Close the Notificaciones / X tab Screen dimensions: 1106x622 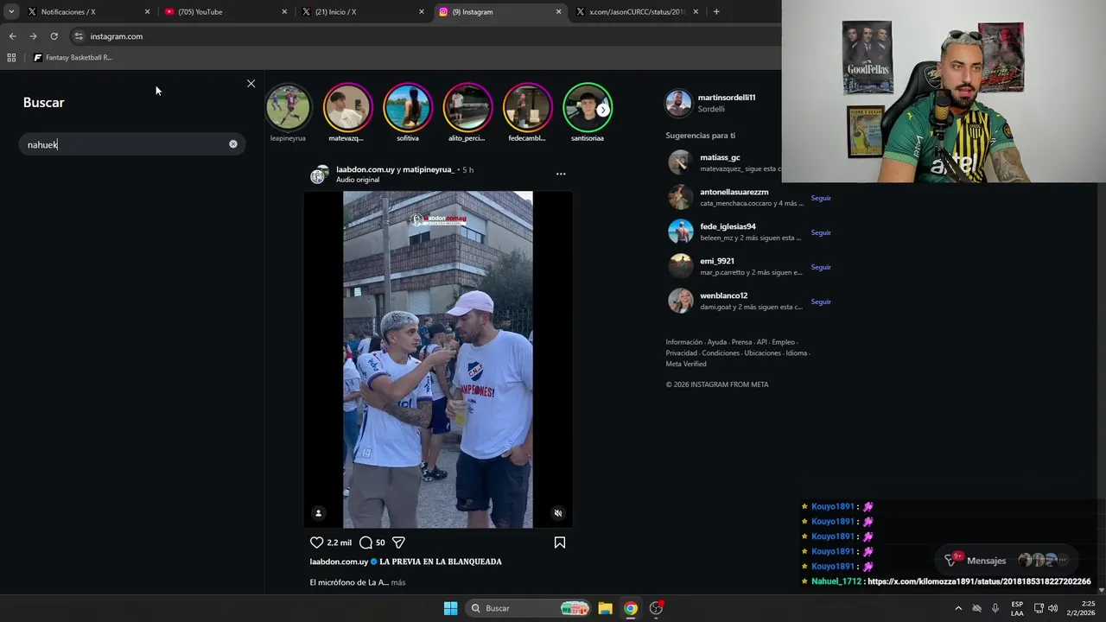(147, 12)
